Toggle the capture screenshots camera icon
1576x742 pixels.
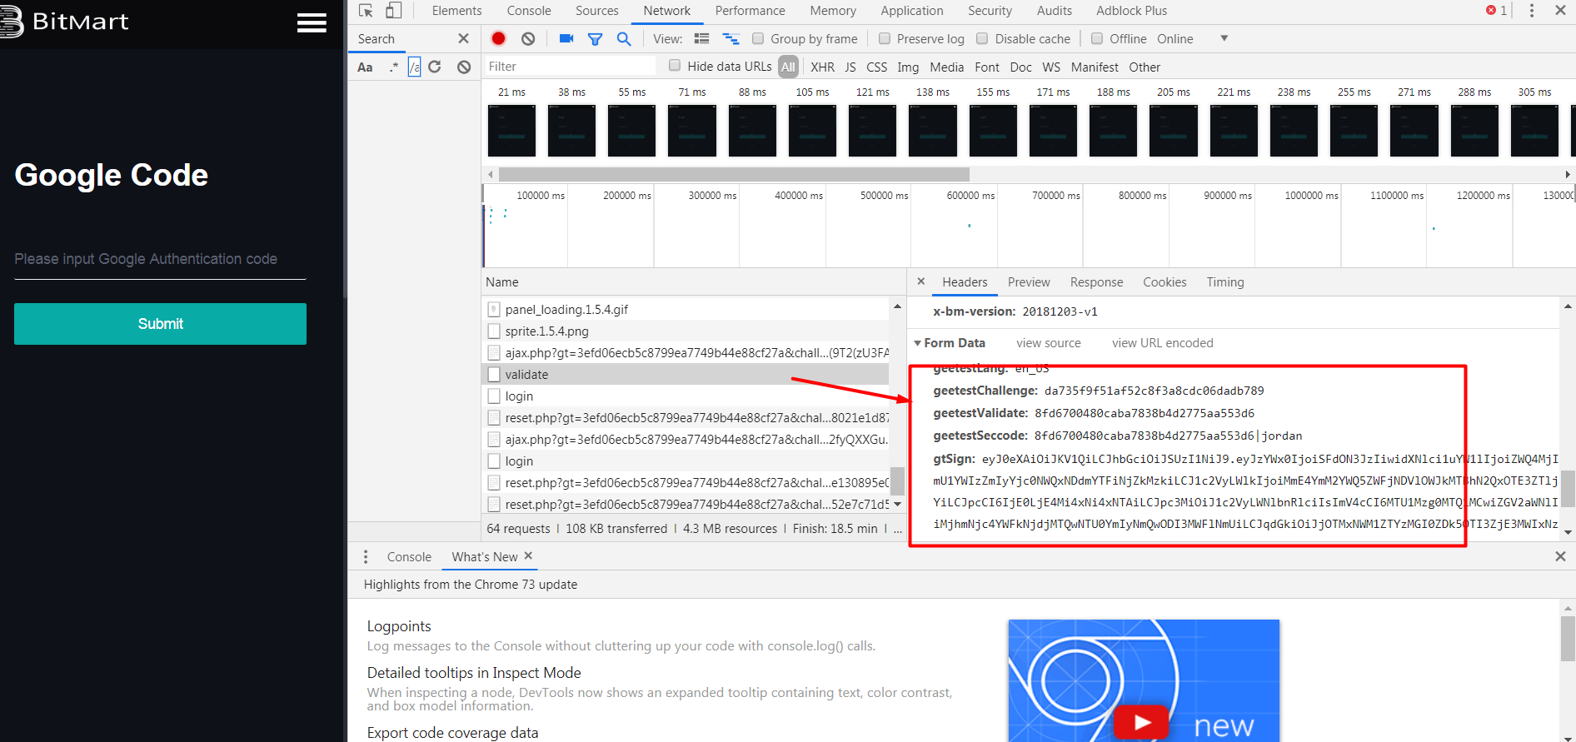click(x=566, y=38)
